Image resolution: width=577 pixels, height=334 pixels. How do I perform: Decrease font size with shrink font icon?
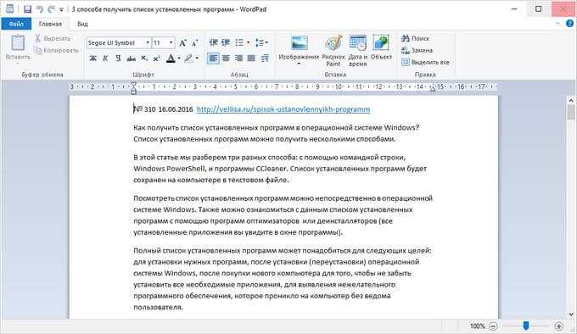click(x=194, y=43)
